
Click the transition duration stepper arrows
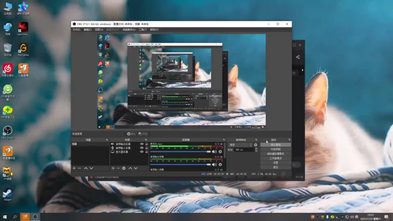coord(256,150)
